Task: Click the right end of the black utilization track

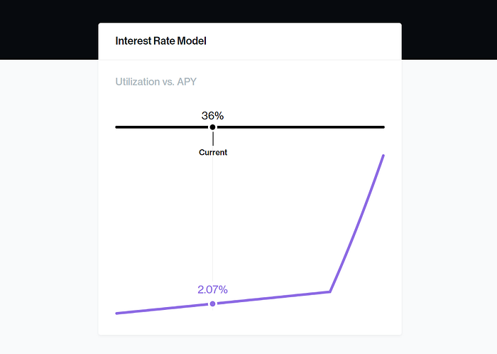Action: tap(383, 127)
